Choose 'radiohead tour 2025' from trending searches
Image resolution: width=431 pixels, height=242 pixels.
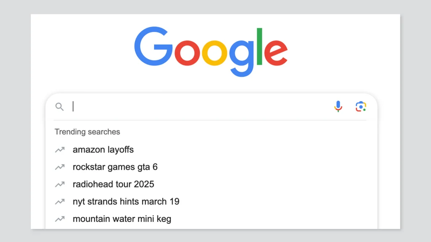pyautogui.click(x=113, y=184)
